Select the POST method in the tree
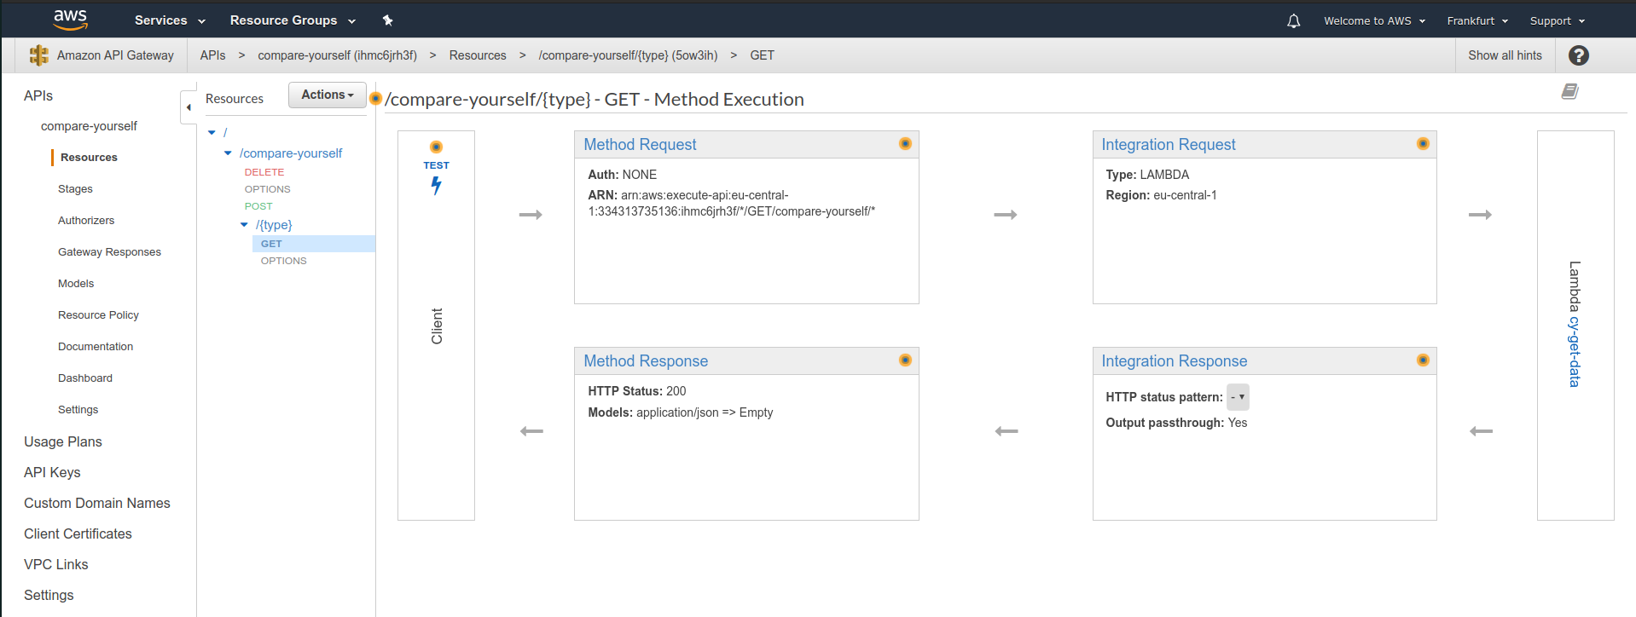This screenshot has width=1636, height=617. click(258, 206)
